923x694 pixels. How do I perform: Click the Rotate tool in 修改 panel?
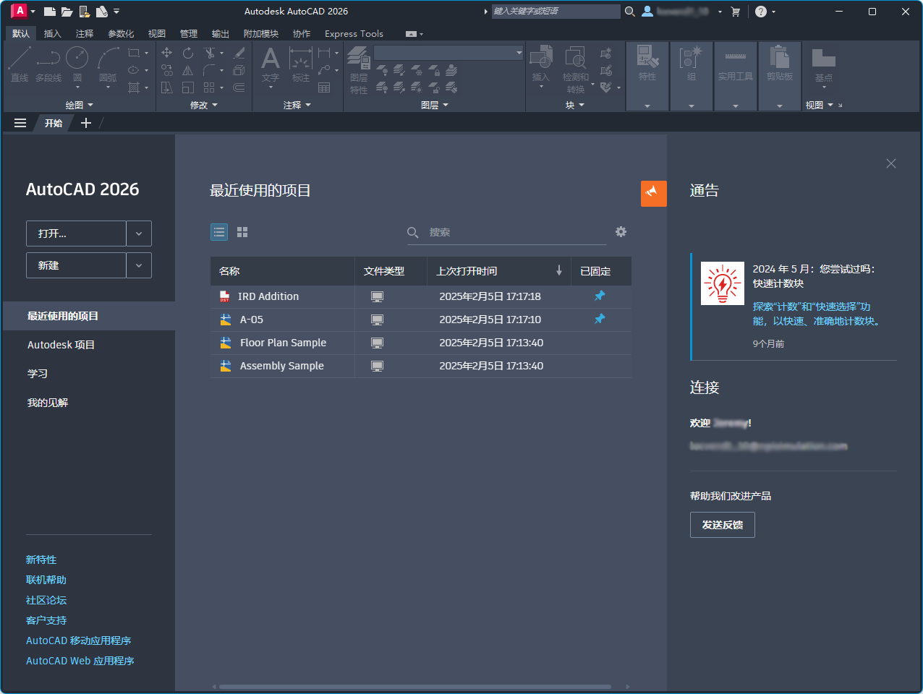point(188,53)
